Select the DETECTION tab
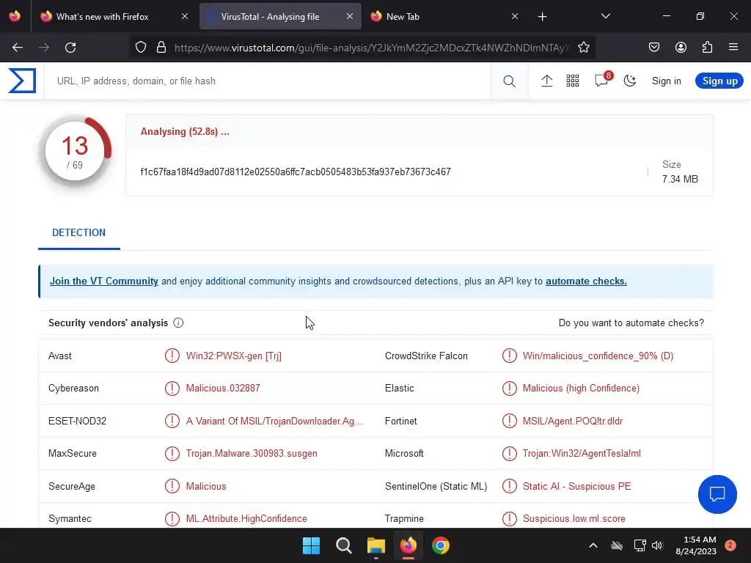The image size is (751, 563). click(x=78, y=232)
